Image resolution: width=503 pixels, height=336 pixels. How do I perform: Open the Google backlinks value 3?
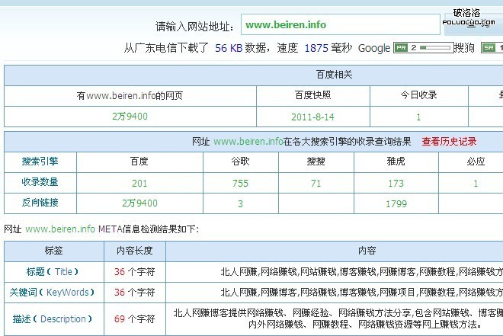(x=240, y=203)
